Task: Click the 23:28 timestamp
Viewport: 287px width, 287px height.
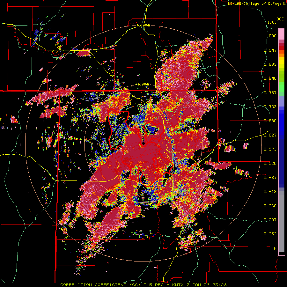Action: 219,285
